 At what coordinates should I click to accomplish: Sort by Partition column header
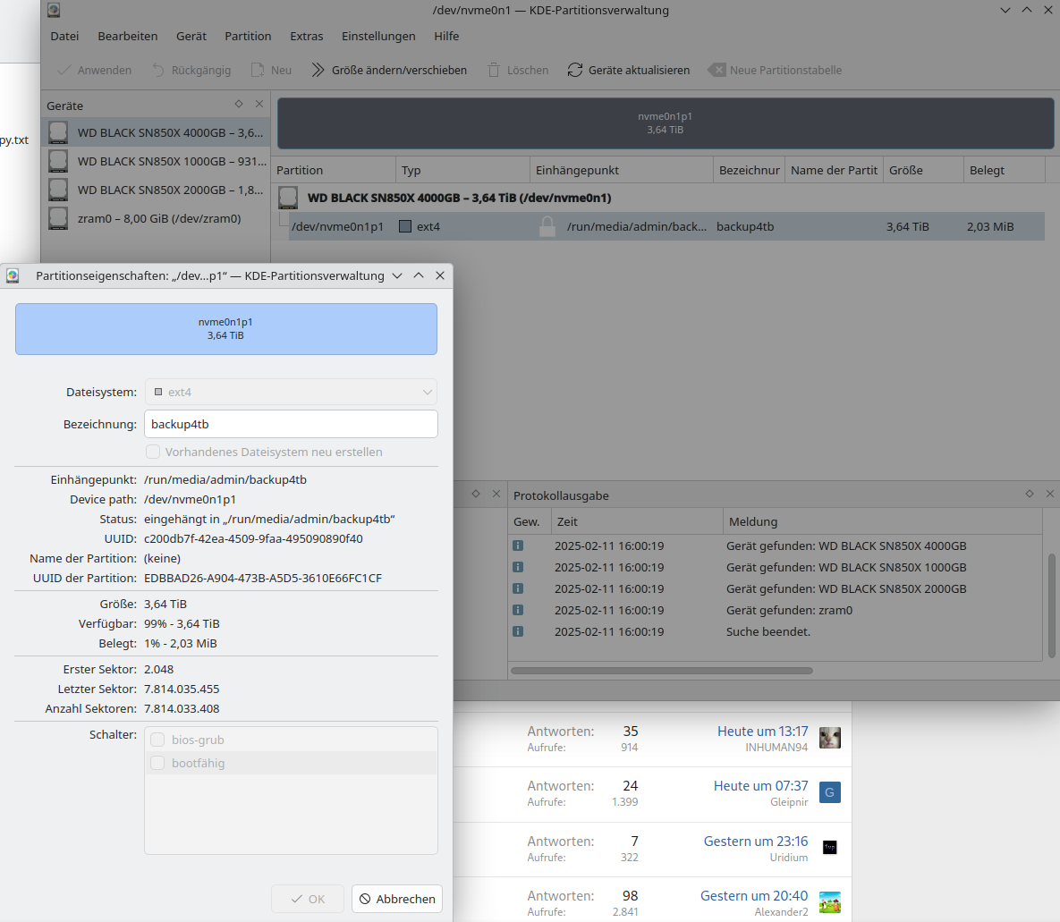point(334,170)
